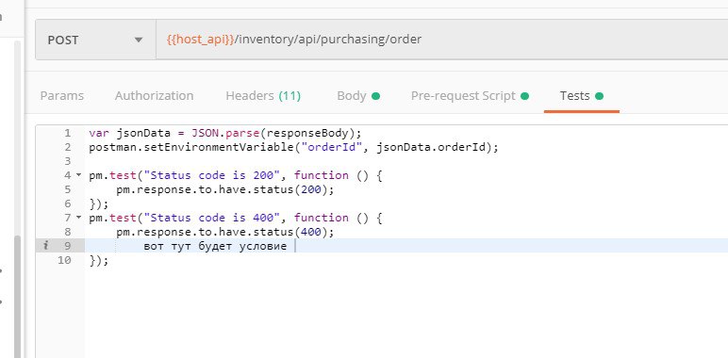Viewport: 728px width, 358px height.
Task: Switch to the Params tab
Action: point(61,96)
